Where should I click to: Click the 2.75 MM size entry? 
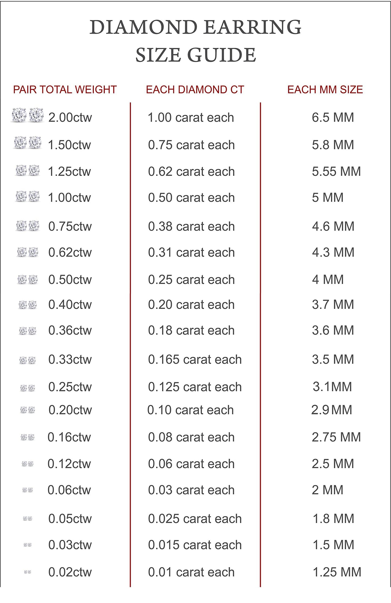coord(336,437)
